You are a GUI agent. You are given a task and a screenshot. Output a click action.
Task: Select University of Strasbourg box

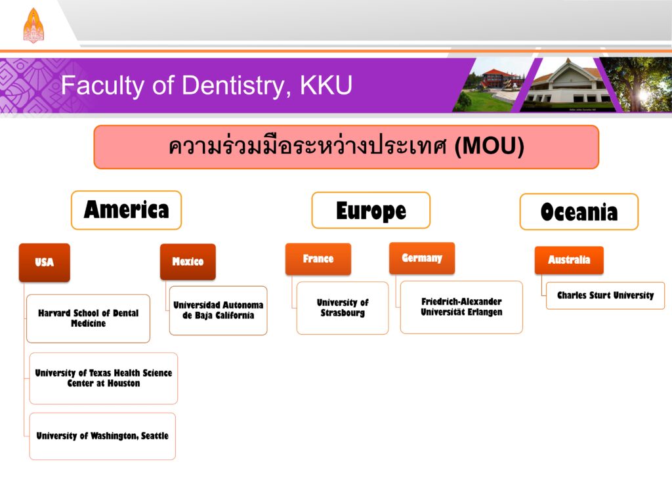click(x=342, y=308)
